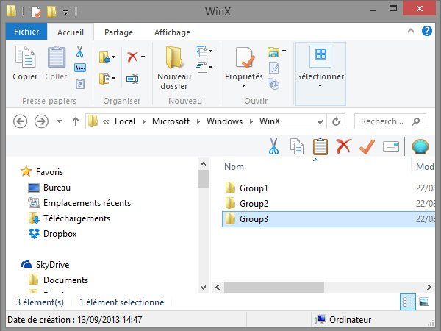Click the History icon in Ouvrir group
Screen dimensions: 441x331
[273, 84]
